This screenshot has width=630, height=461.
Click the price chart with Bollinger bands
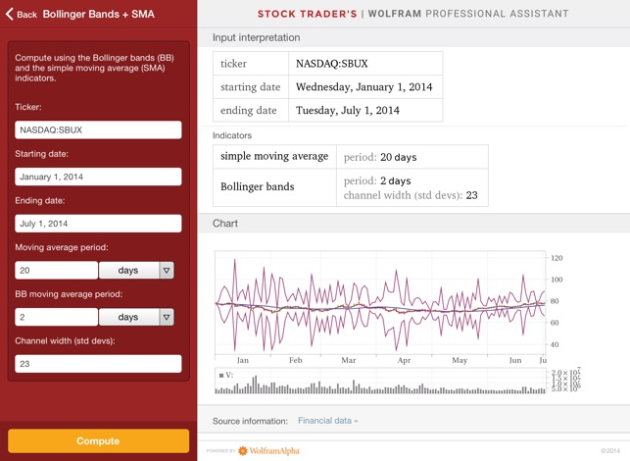[x=380, y=302]
